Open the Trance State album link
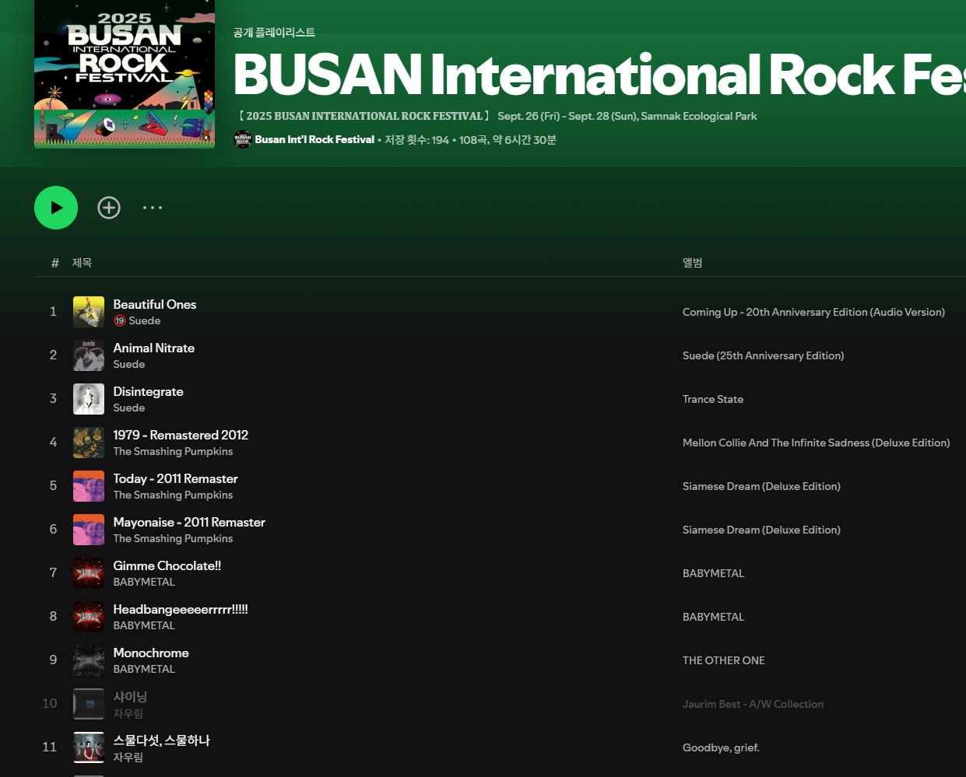The width and height of the screenshot is (966, 777). (713, 399)
